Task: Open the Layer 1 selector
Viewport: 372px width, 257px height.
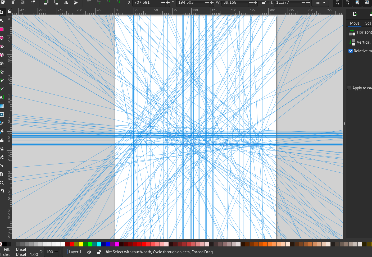Action: 75,252
